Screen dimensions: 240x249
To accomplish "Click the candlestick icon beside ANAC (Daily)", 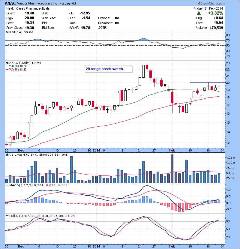I will pyautogui.click(x=7, y=63).
